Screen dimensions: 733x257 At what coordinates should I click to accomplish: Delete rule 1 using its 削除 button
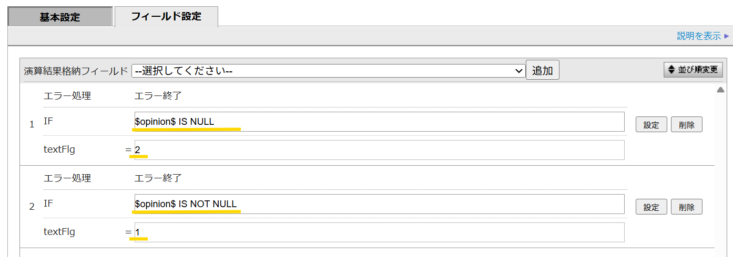coord(686,125)
